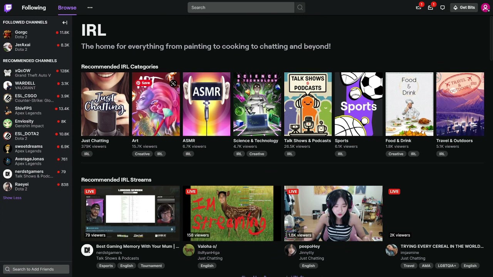
Task: Focus the Search to Add Friends field
Action: point(36,269)
